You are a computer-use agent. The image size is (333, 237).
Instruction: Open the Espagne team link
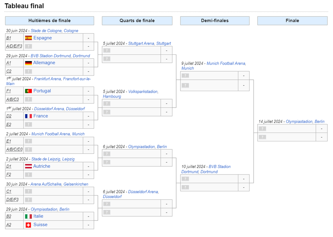tap(43, 38)
